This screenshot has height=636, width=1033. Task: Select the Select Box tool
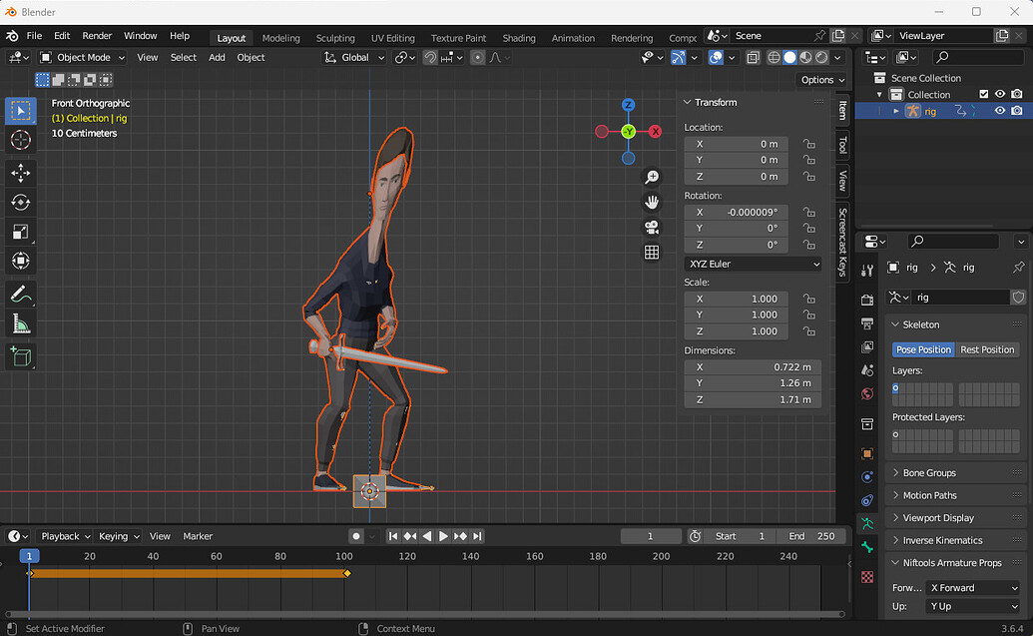[x=20, y=110]
